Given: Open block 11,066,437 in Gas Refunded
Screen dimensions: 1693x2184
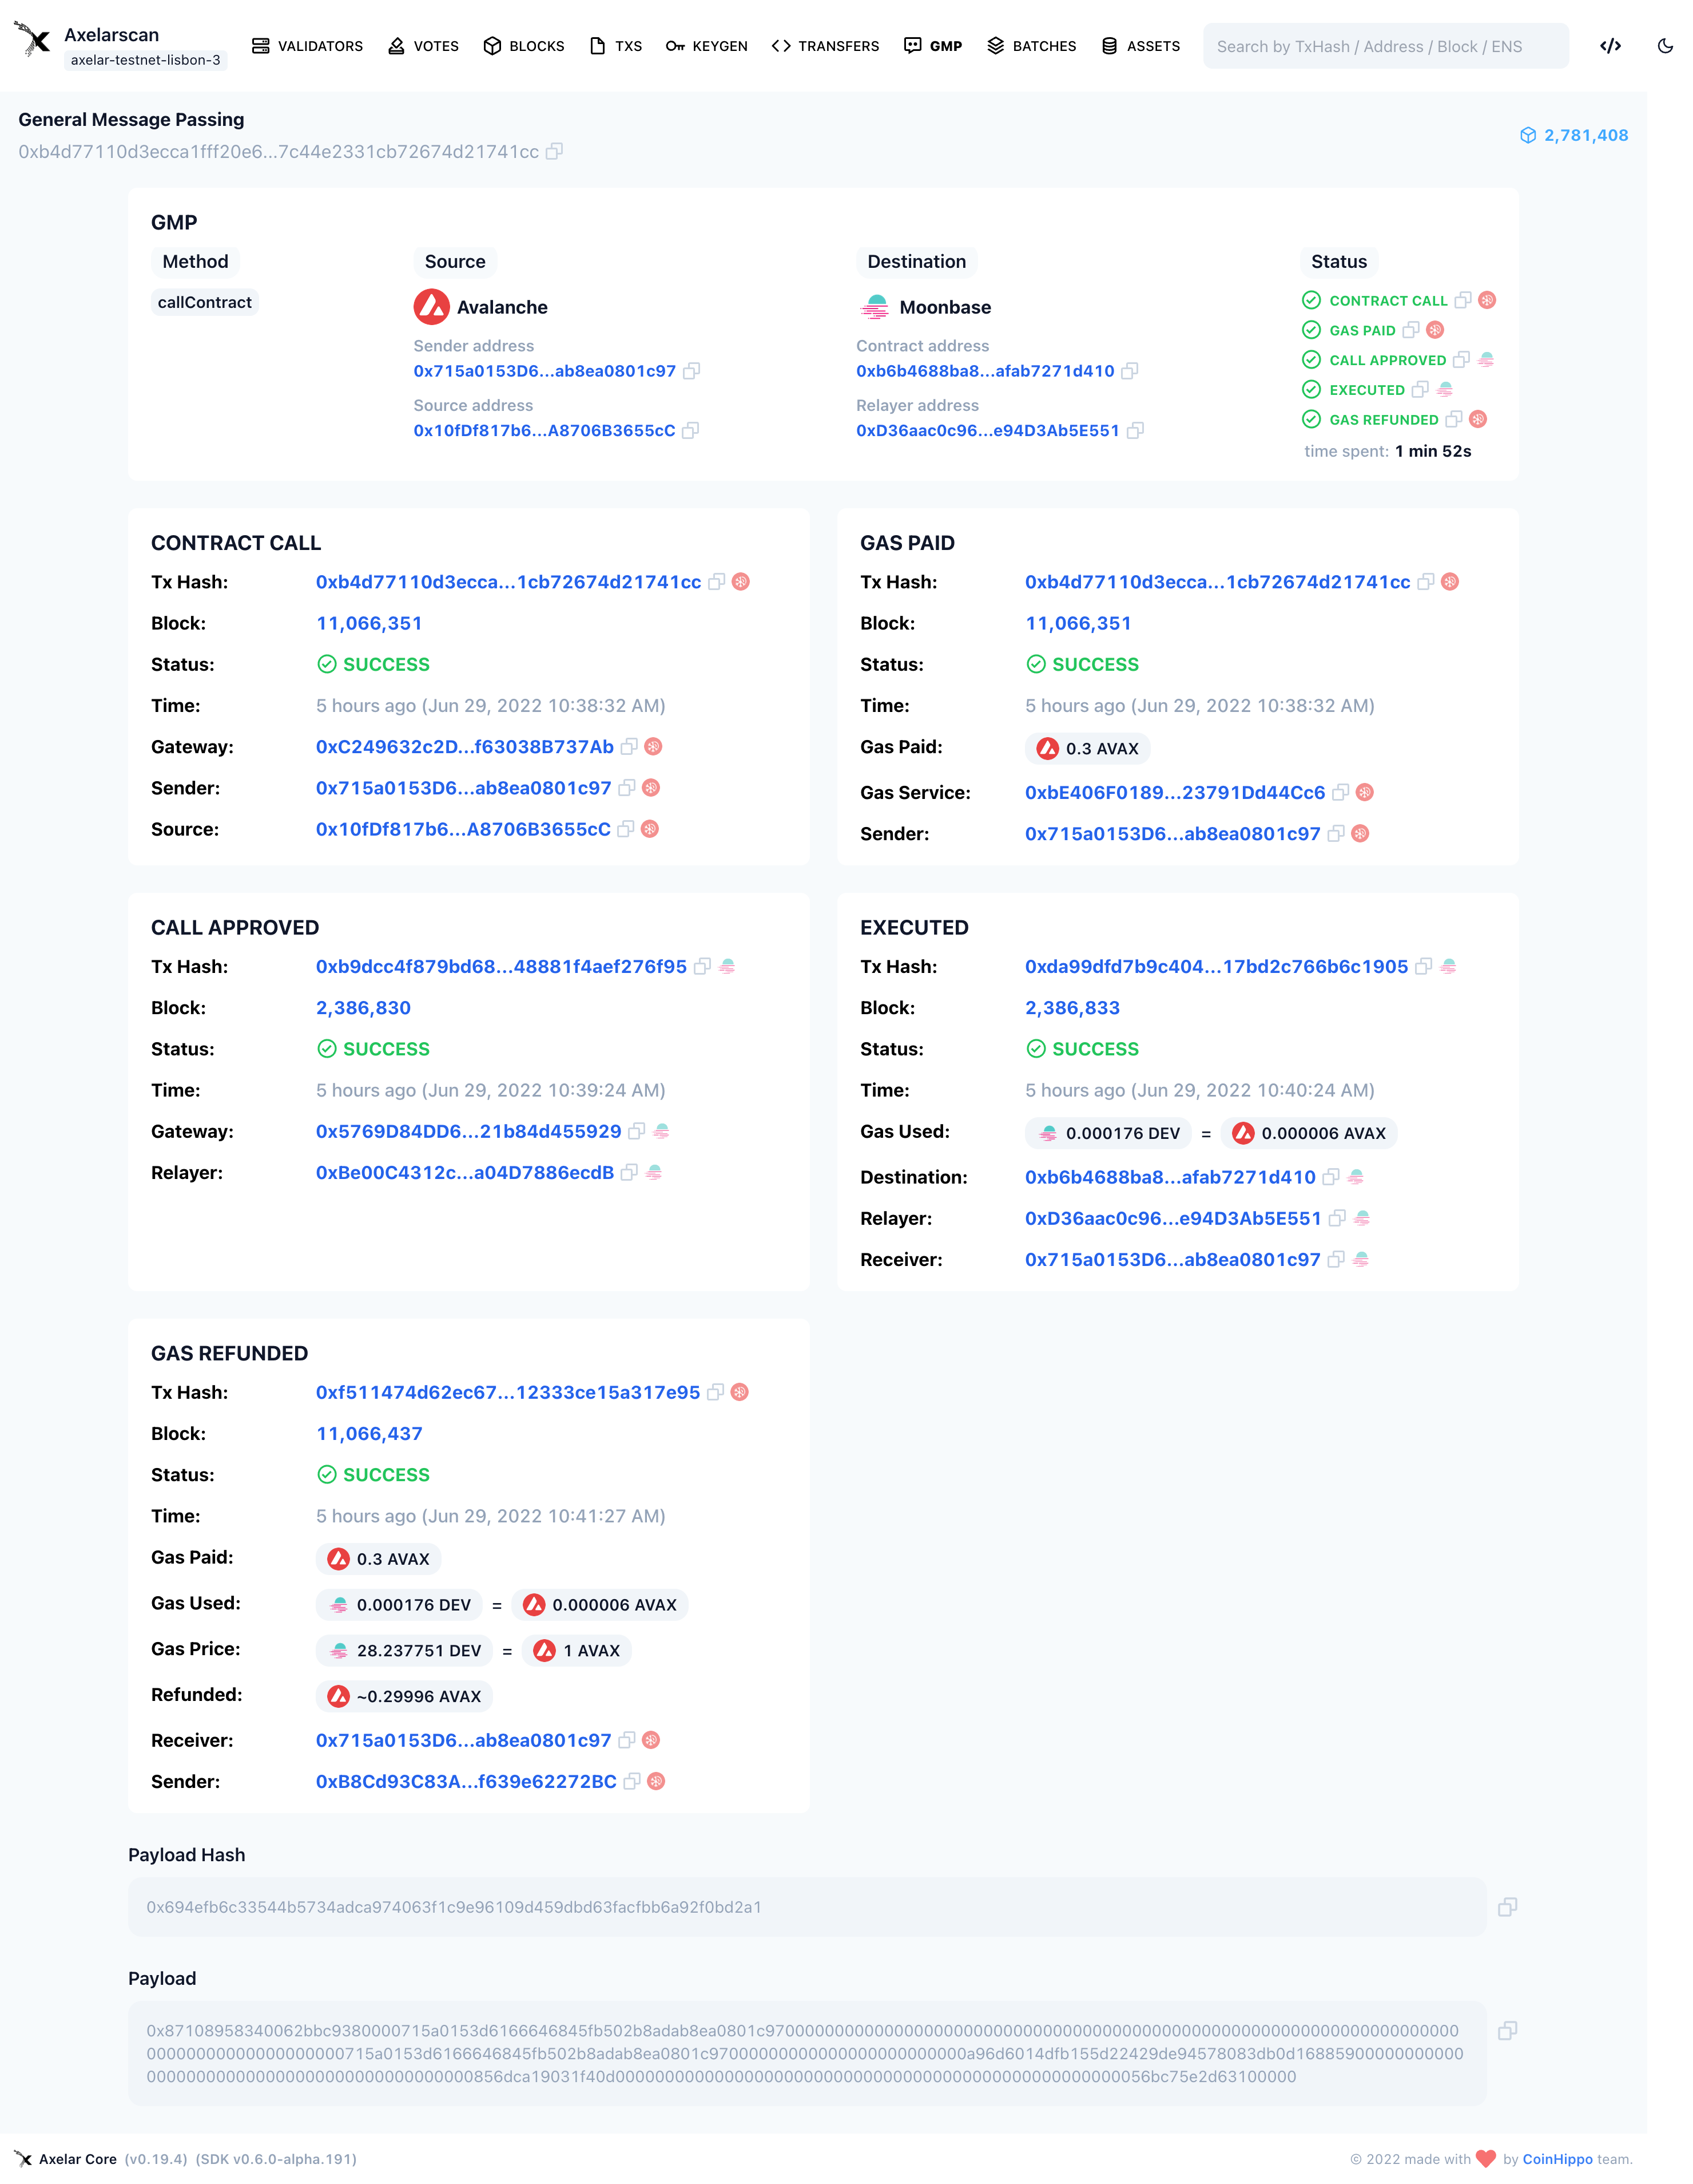Looking at the screenshot, I should [x=369, y=1434].
